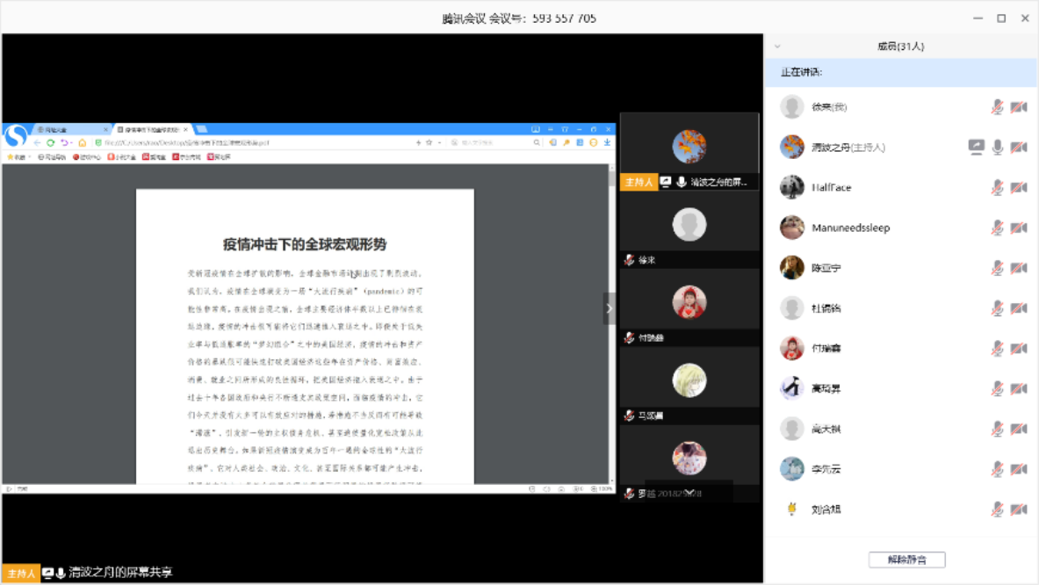The image size is (1039, 585).
Task: Unmute 徐来(我)'s muted microphone
Action: [x=998, y=106]
